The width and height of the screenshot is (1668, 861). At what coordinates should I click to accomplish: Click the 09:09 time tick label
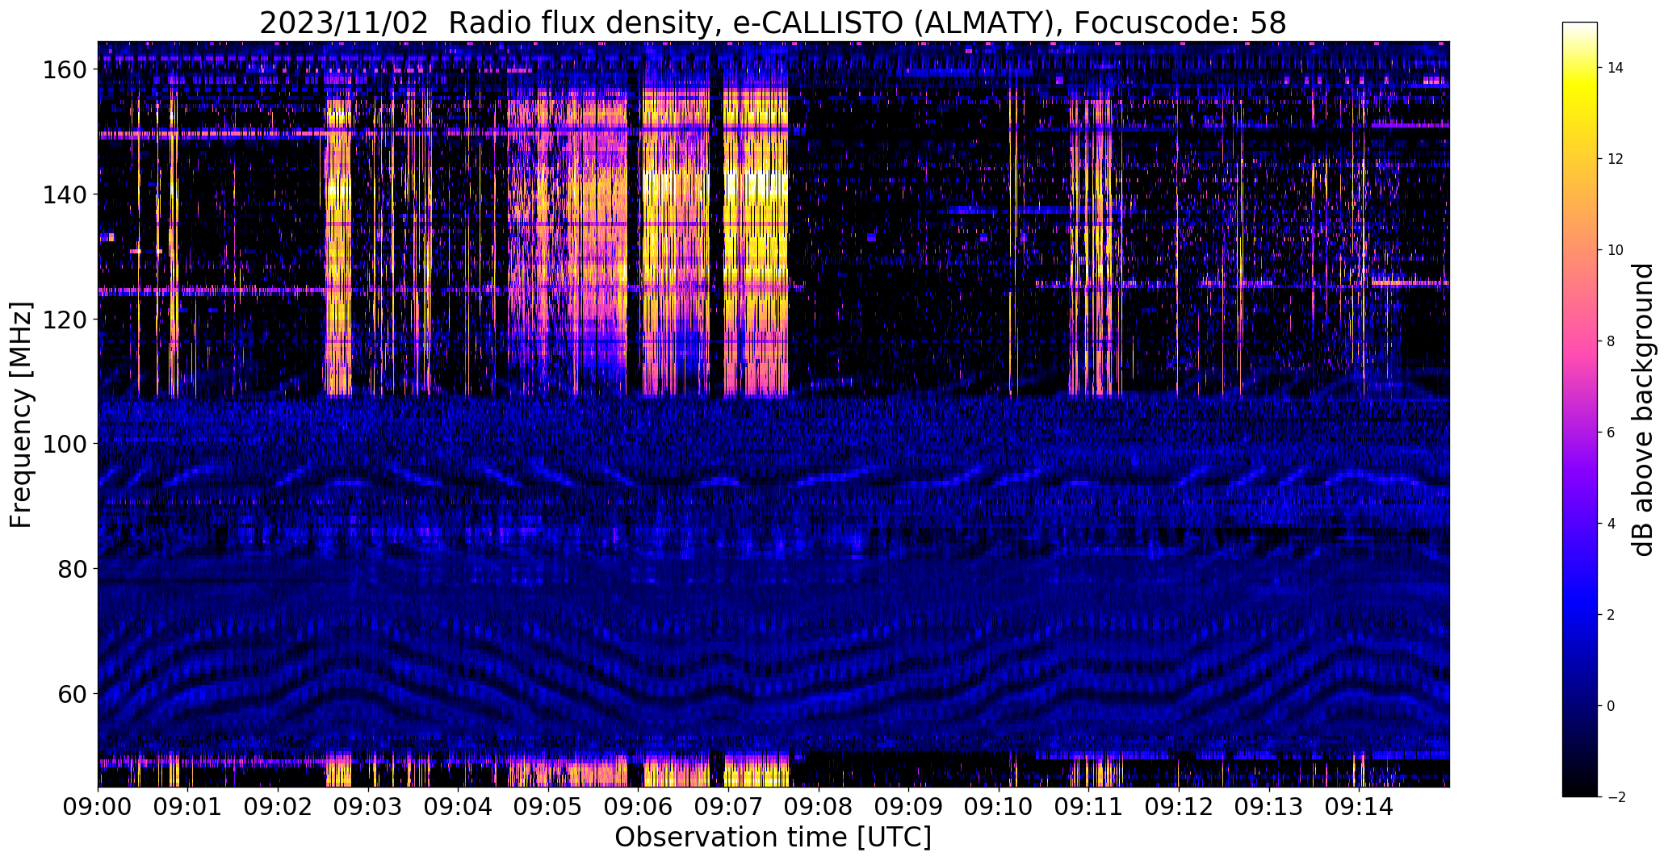909,805
